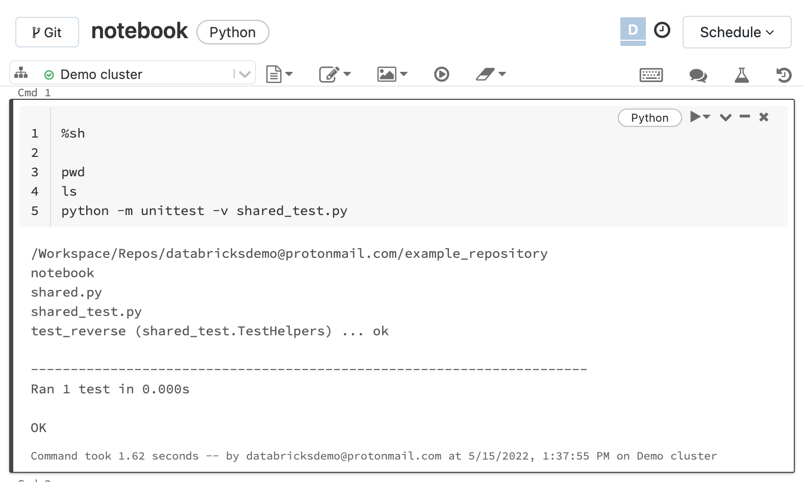Open the Demo cluster selector dropdown

[x=244, y=74]
